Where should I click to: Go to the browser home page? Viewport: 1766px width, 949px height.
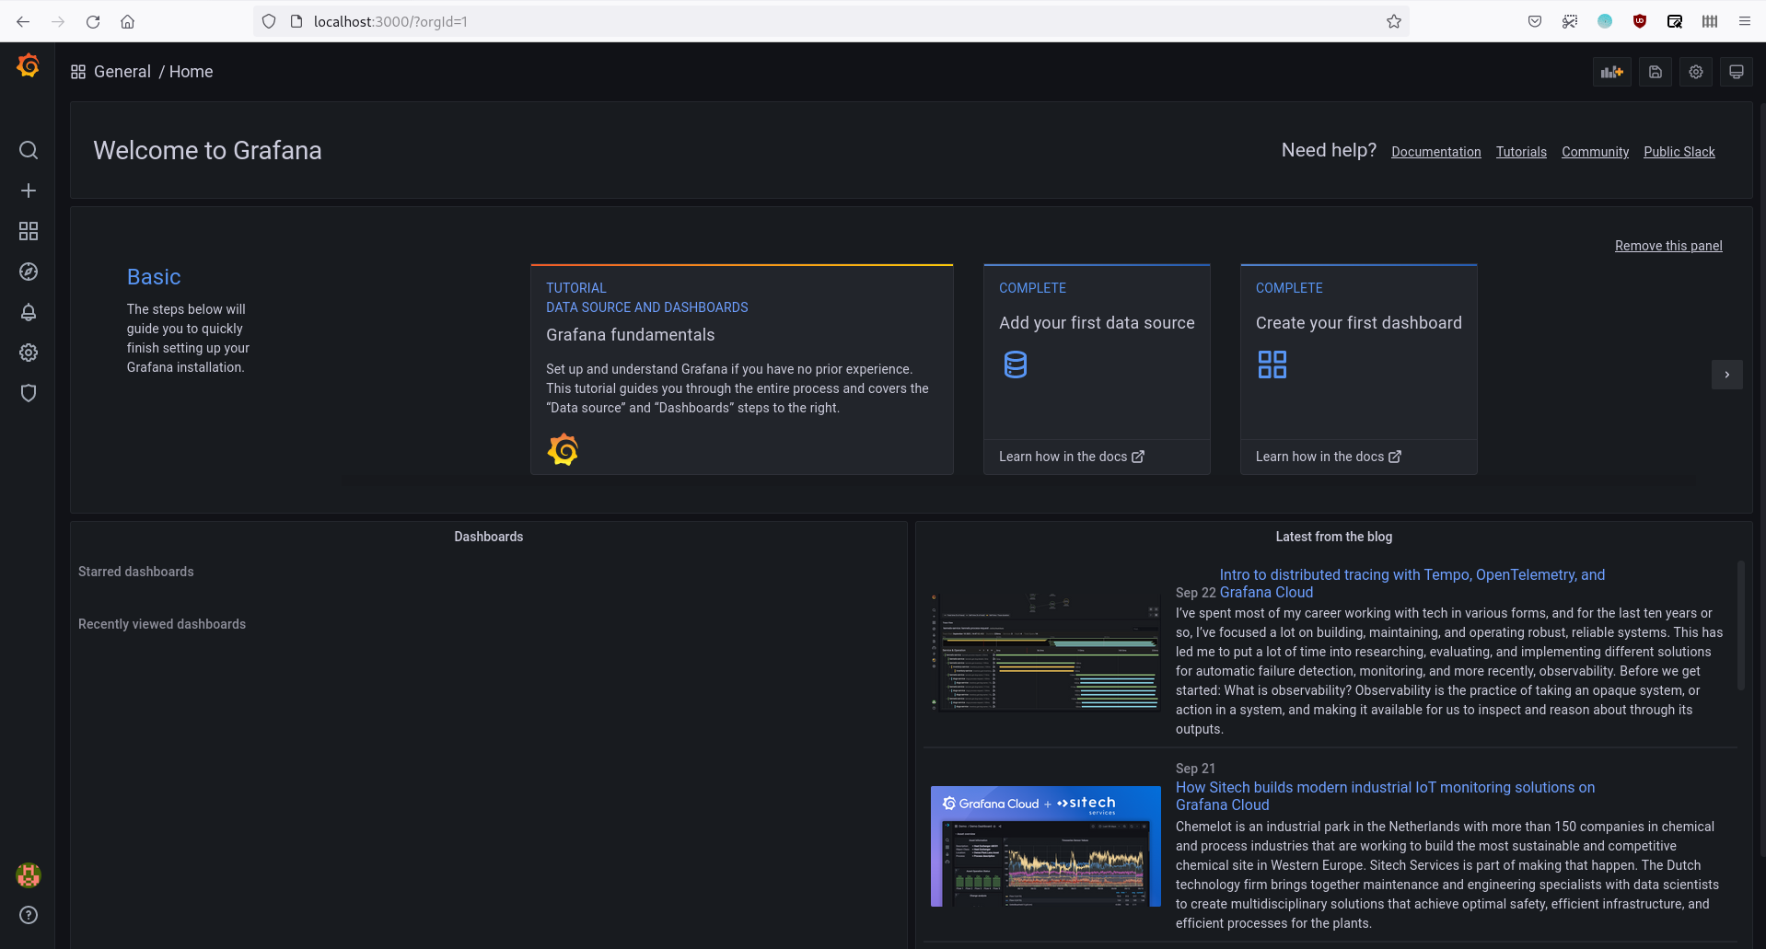tap(128, 21)
